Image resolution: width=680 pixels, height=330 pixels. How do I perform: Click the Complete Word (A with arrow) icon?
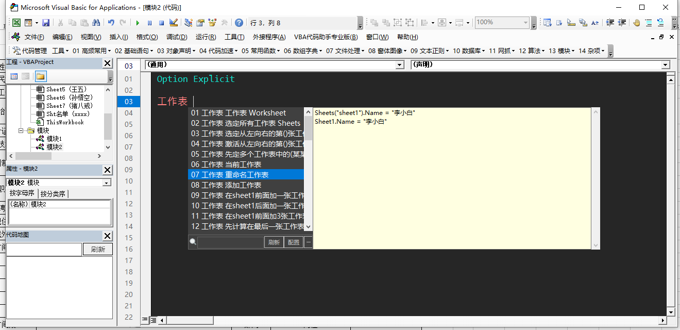point(594,23)
